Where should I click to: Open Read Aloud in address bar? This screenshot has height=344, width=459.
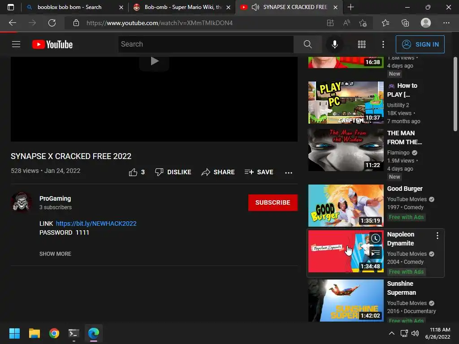[346, 23]
